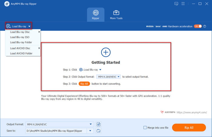Open Output Format dropdown at bottom
Viewport: 212px width, 137px height.
(59, 124)
